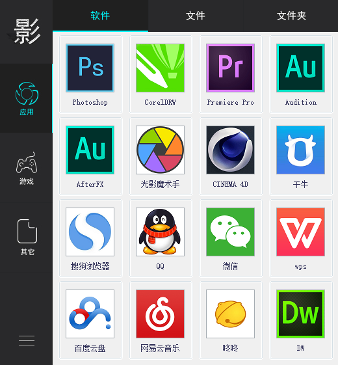Launch 搜狗浏览器 browser icon
Image resolution: width=338 pixels, height=365 pixels.
pos(90,232)
